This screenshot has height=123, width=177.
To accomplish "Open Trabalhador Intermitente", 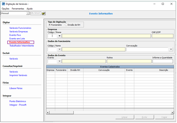I will (22, 46).
